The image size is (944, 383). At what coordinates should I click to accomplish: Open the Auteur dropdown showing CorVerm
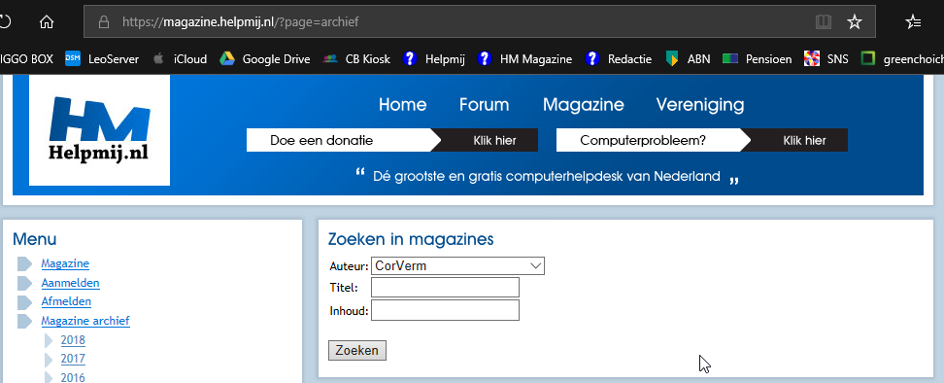tap(457, 265)
